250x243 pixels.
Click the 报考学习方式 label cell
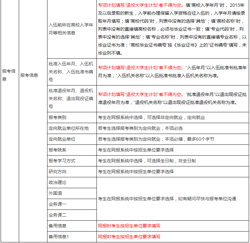[x=62, y=161]
